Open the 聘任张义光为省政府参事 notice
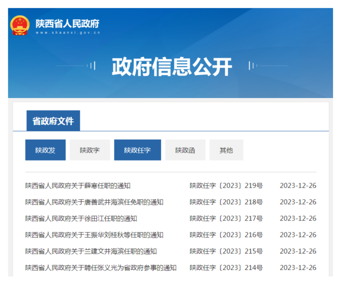The height and width of the screenshot is (283, 338). [x=101, y=268]
